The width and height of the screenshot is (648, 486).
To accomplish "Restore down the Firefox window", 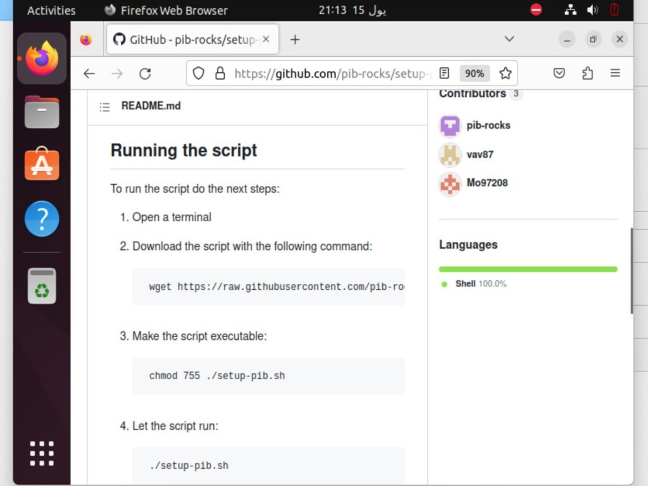I will pyautogui.click(x=593, y=40).
